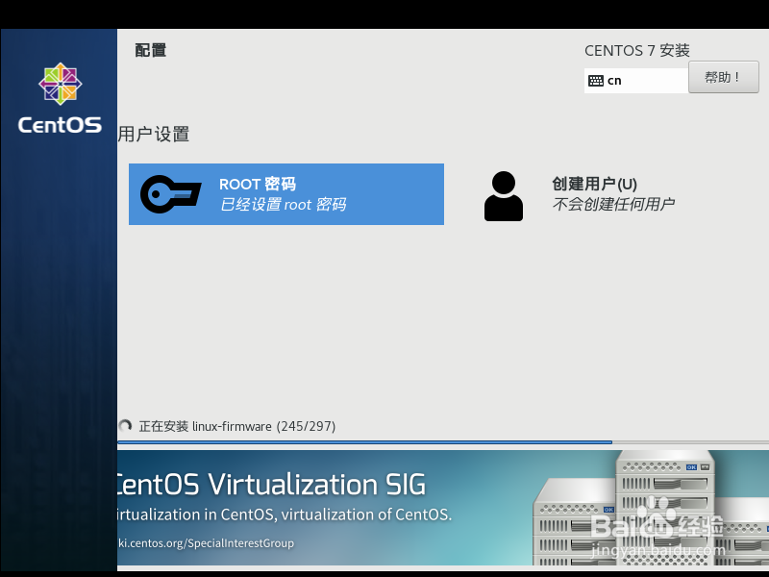Click the CentOS logo in the sidebar
The width and height of the screenshot is (769, 577).
60,85
